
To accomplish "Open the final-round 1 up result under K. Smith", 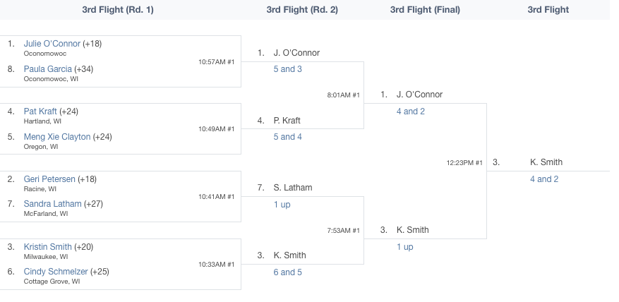I will 405,247.
